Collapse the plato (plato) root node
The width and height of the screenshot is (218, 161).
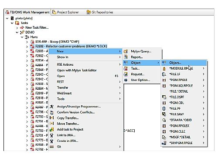(x=7, y=18)
